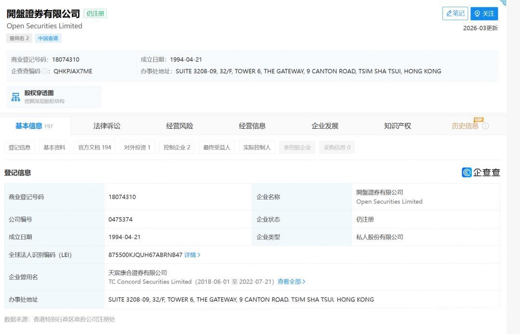Open the 历史信息 VIP tab
520x334 pixels.
pos(465,126)
